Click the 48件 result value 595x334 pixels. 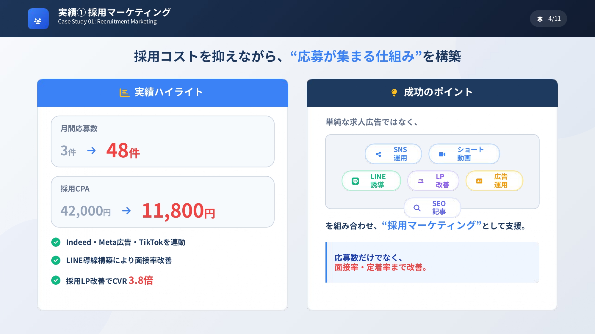[123, 151]
